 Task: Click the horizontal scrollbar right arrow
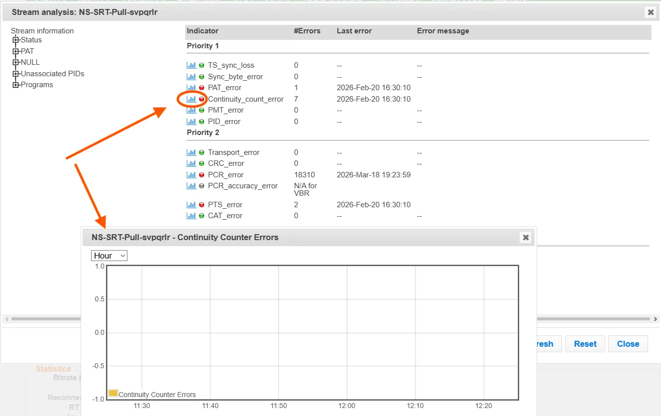click(x=656, y=319)
